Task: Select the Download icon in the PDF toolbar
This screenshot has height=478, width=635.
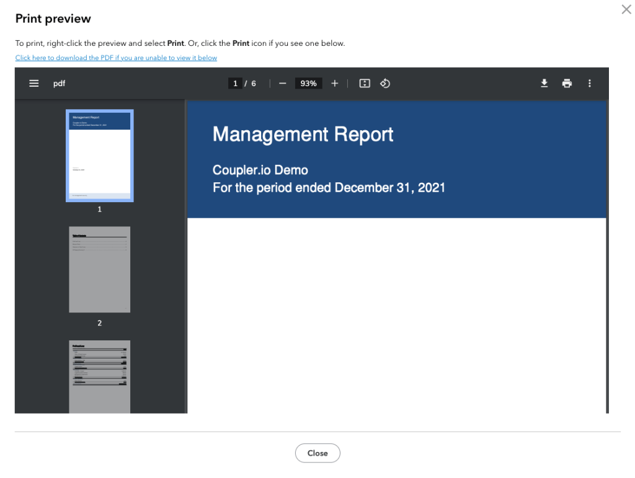Action: pos(544,83)
